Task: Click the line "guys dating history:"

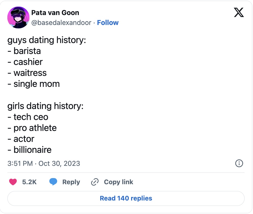Action: coord(47,40)
